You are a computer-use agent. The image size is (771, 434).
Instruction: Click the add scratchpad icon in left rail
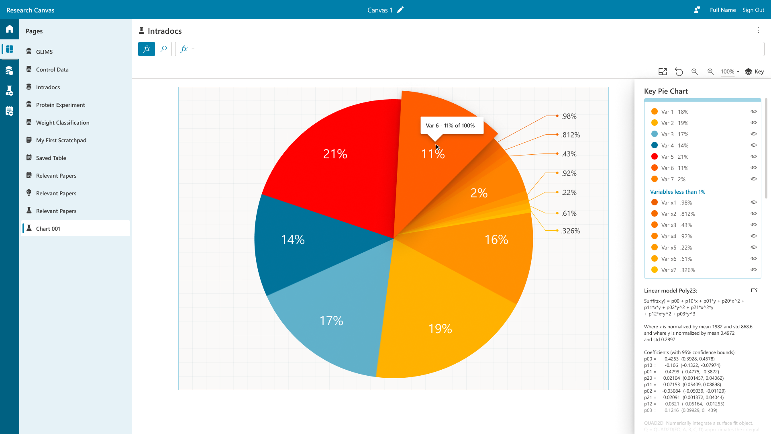pyautogui.click(x=10, y=111)
